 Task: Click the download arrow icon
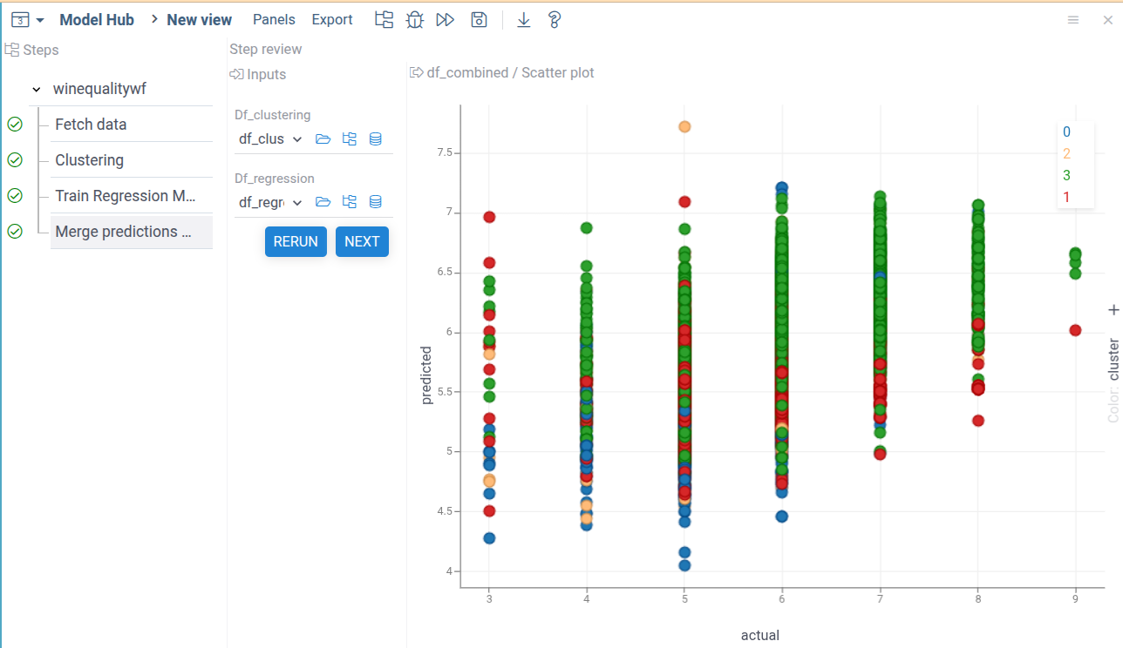pyautogui.click(x=523, y=19)
